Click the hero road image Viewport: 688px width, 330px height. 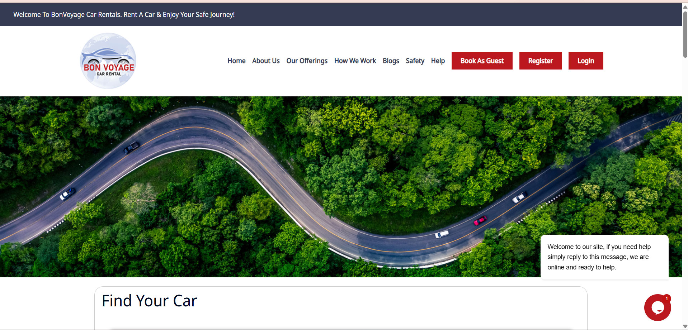tap(251, 161)
